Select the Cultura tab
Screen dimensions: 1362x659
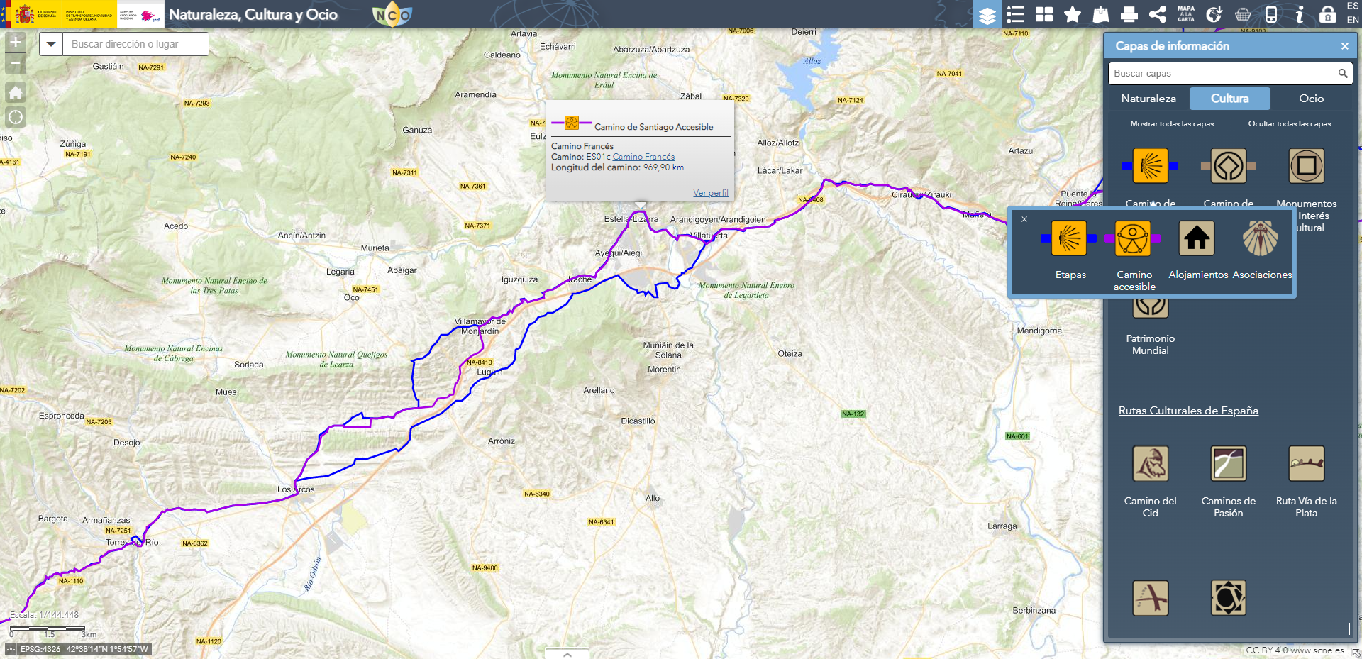[x=1230, y=99]
